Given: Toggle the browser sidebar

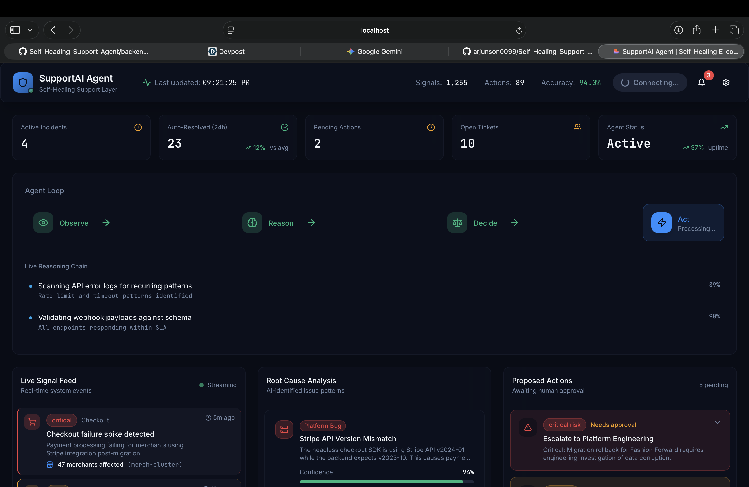Looking at the screenshot, I should [15, 30].
